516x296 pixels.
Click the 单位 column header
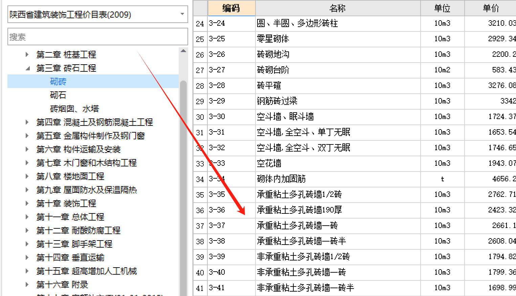click(x=442, y=8)
